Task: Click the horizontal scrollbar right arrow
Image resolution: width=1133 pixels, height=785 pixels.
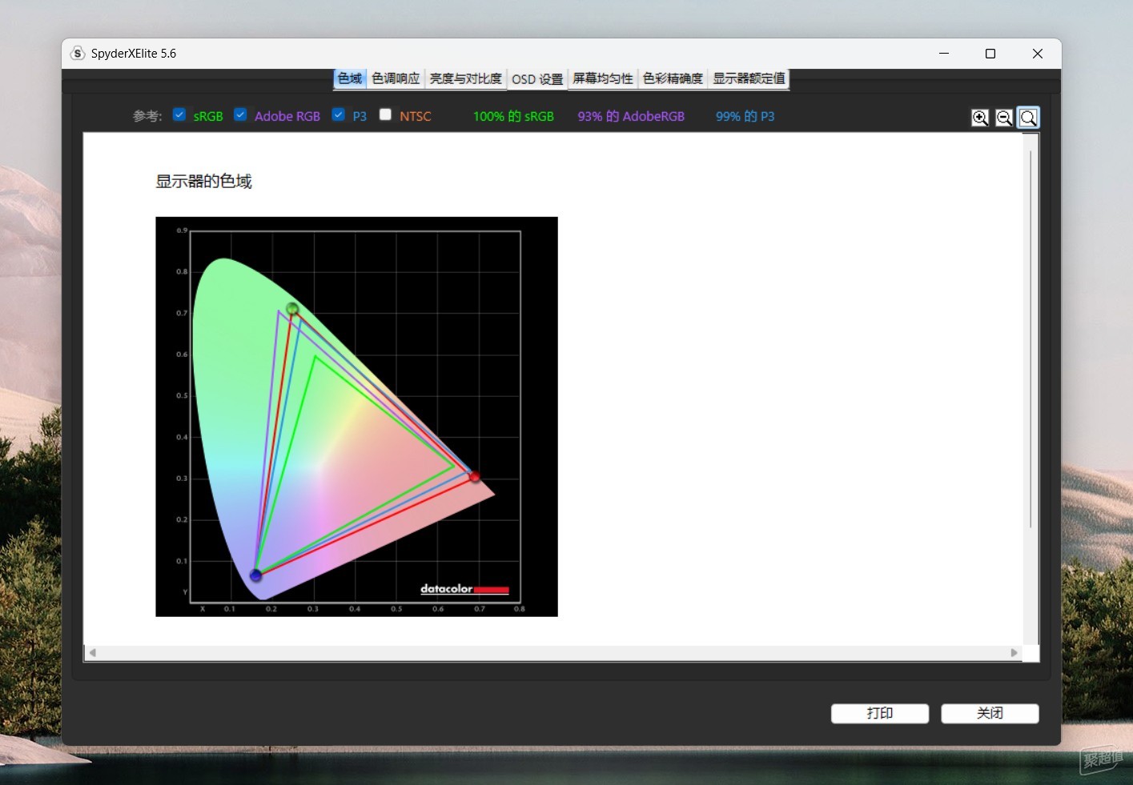Action: (x=1014, y=653)
